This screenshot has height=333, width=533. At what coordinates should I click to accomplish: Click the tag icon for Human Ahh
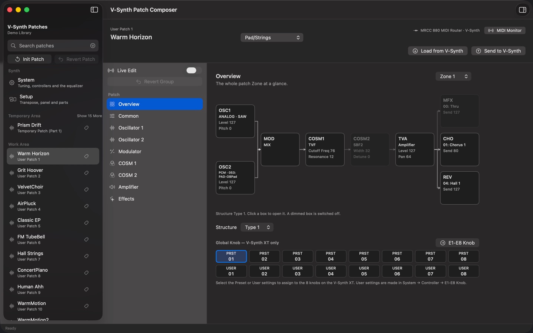(86, 289)
